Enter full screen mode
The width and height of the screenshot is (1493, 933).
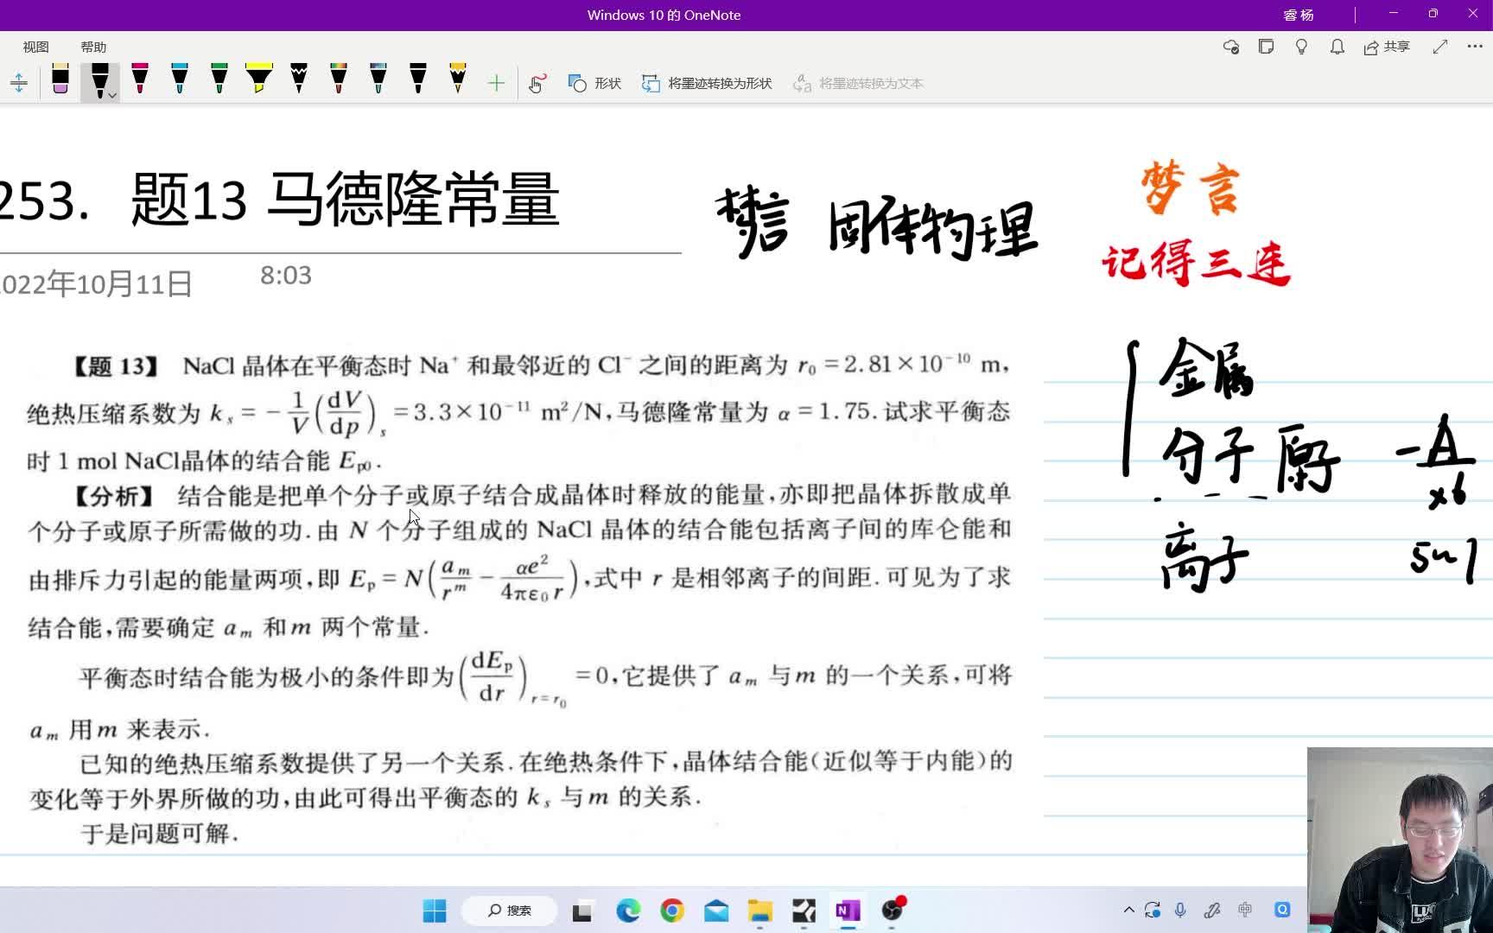[x=1439, y=47]
